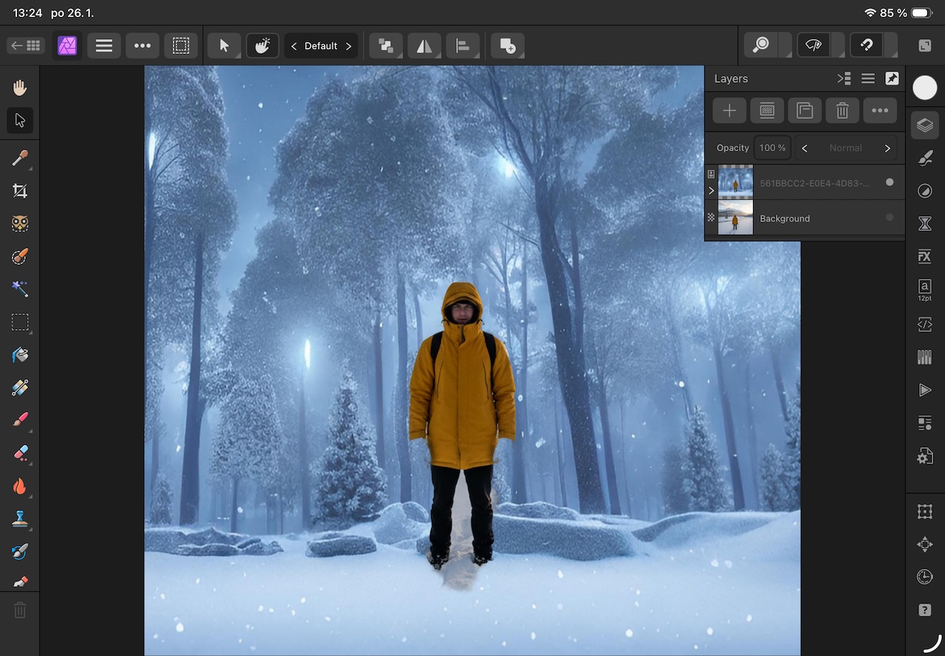Image resolution: width=945 pixels, height=656 pixels.
Task: Open the Layer FX studio panel
Action: tap(924, 257)
